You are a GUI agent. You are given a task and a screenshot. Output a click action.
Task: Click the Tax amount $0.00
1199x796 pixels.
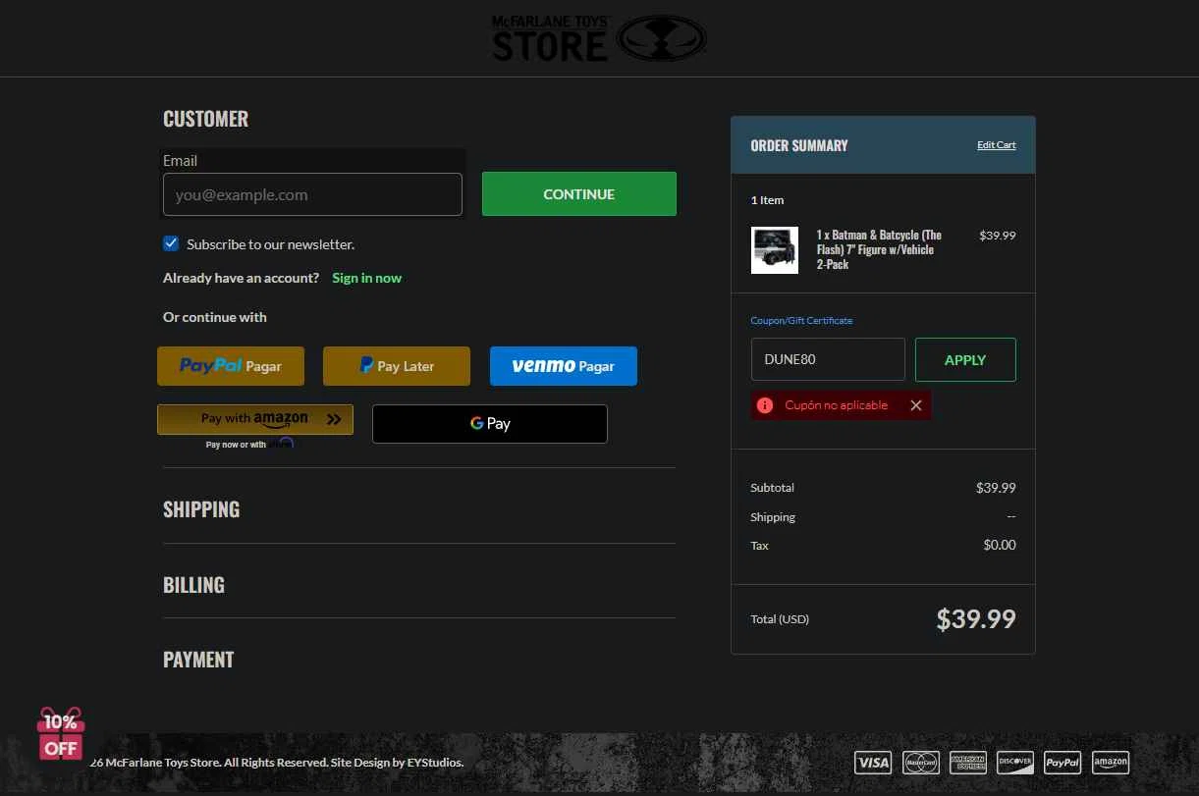pos(1000,545)
